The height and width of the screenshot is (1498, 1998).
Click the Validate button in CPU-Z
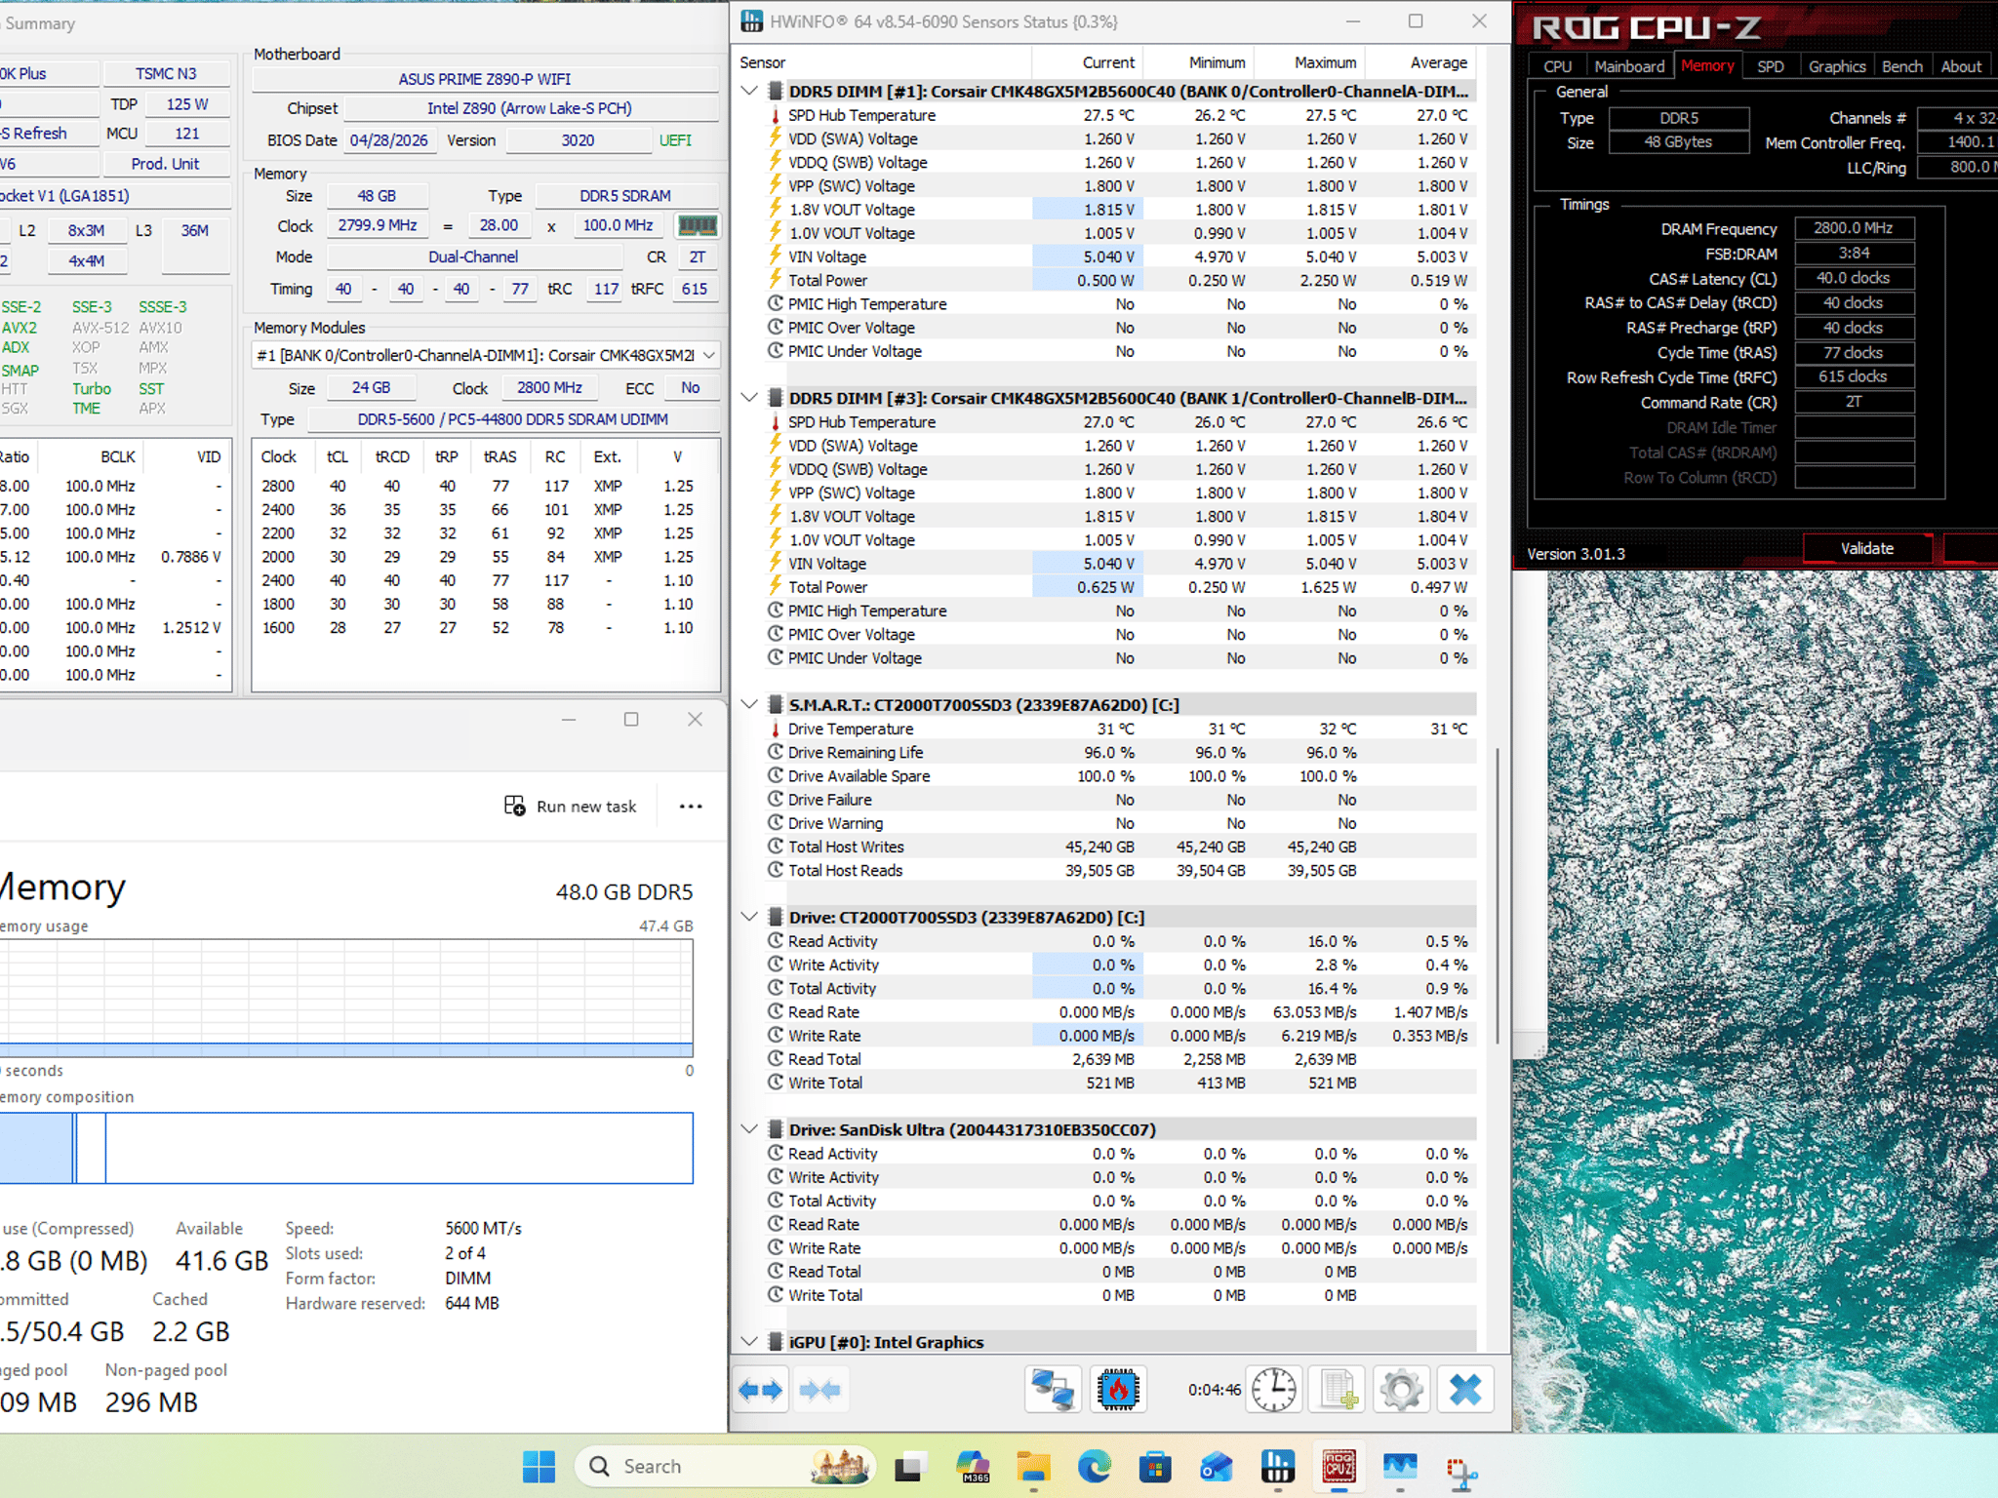point(1866,549)
